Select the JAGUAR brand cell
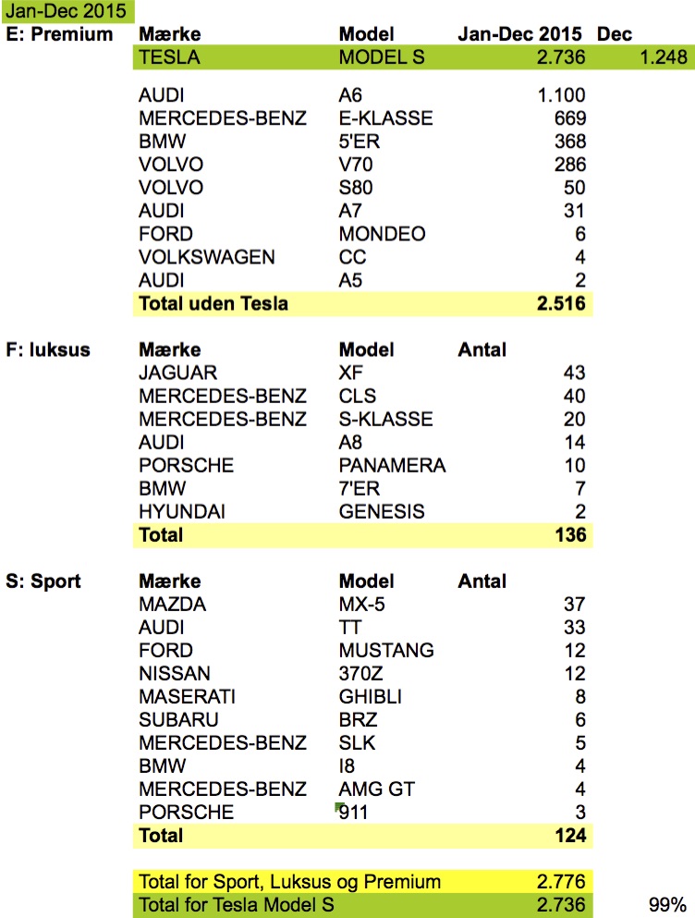Screen dimensions: 695x918 [x=178, y=373]
